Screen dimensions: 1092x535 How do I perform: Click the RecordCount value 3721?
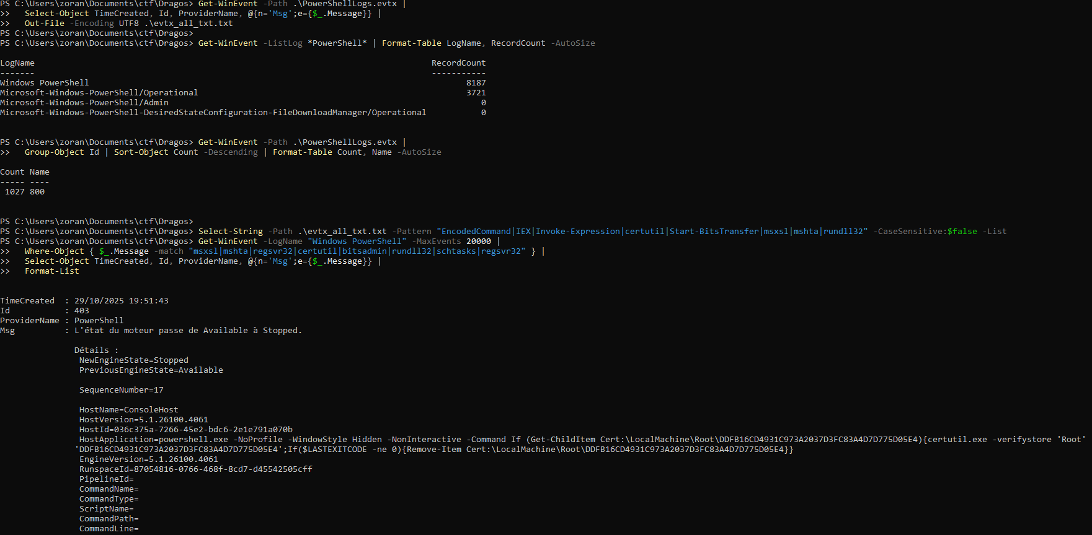[476, 92]
